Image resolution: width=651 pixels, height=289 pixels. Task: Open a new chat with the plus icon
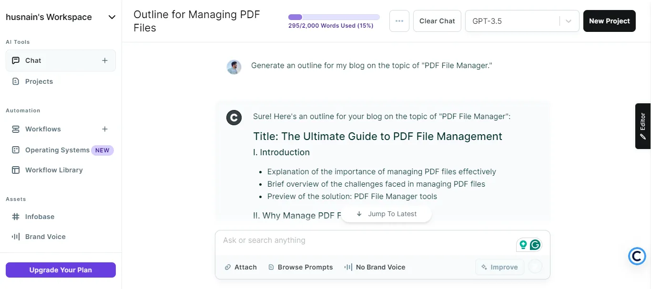(x=104, y=60)
